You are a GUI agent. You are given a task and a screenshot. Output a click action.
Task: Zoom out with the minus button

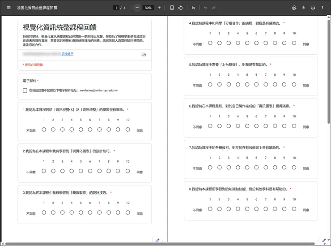(137, 8)
